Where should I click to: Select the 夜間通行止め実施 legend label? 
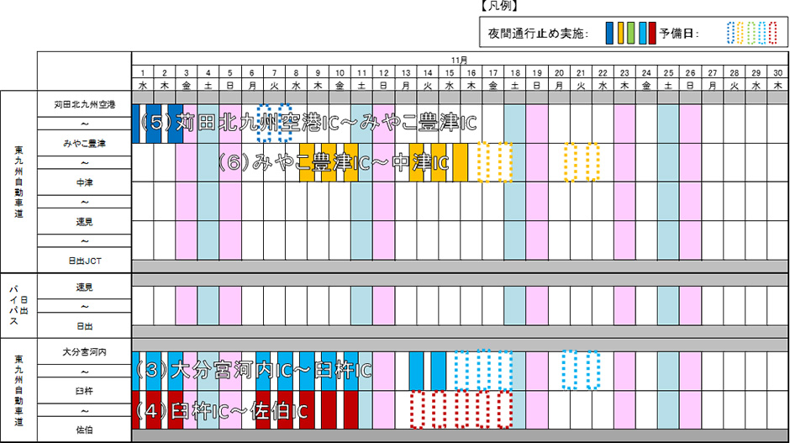(538, 34)
